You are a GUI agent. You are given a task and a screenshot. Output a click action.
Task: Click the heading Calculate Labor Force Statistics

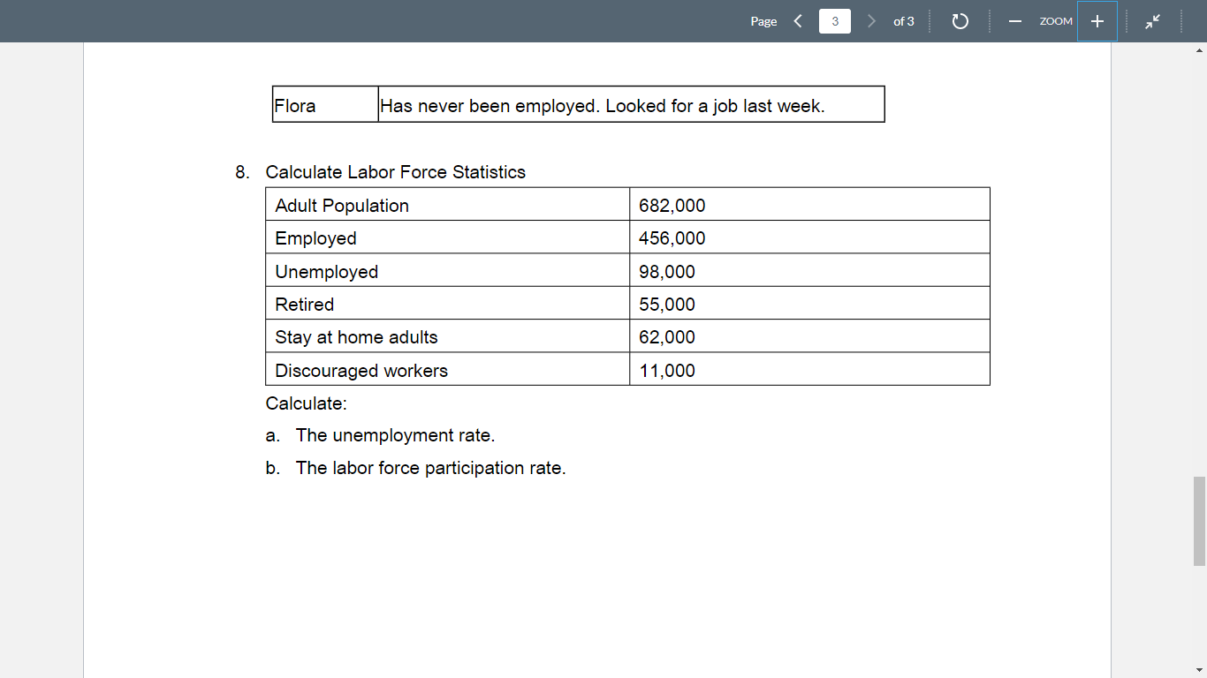[395, 172]
